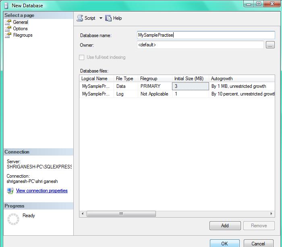Click the Progress spinner indicator
This screenshot has height=247, width=282.
[x=13, y=219]
